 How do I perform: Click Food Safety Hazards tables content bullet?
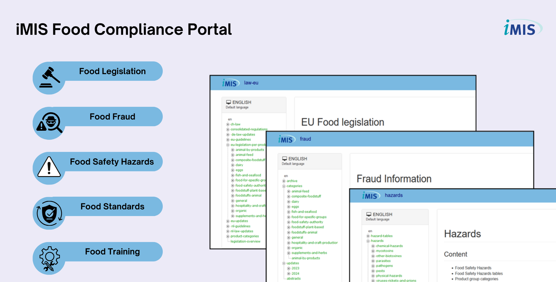pos(479,274)
